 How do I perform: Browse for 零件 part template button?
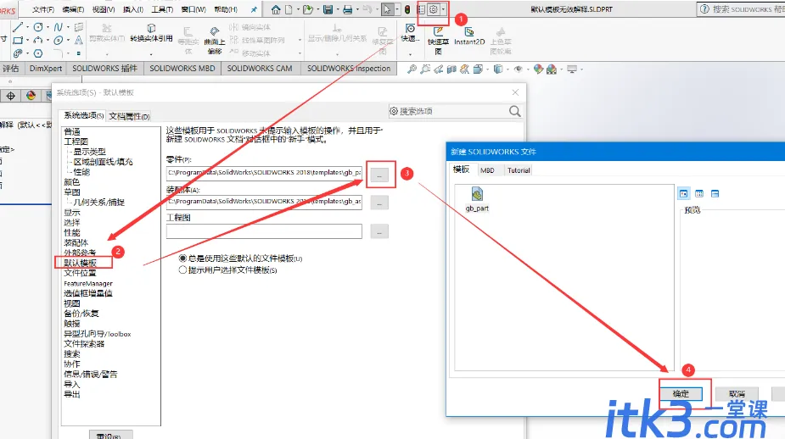point(379,175)
